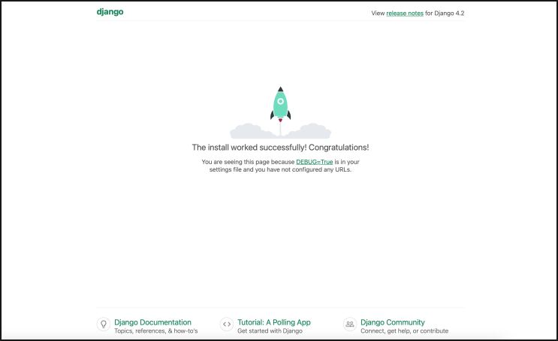Open the Tutorial: A Polling App link
The height and width of the screenshot is (341, 558).
coord(274,322)
